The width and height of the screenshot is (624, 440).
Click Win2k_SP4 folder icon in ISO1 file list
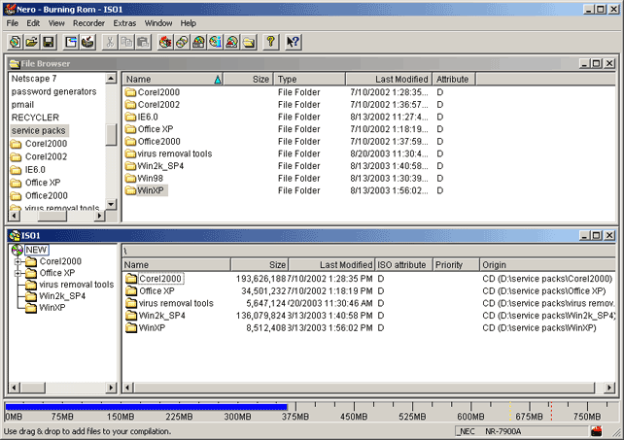131,316
